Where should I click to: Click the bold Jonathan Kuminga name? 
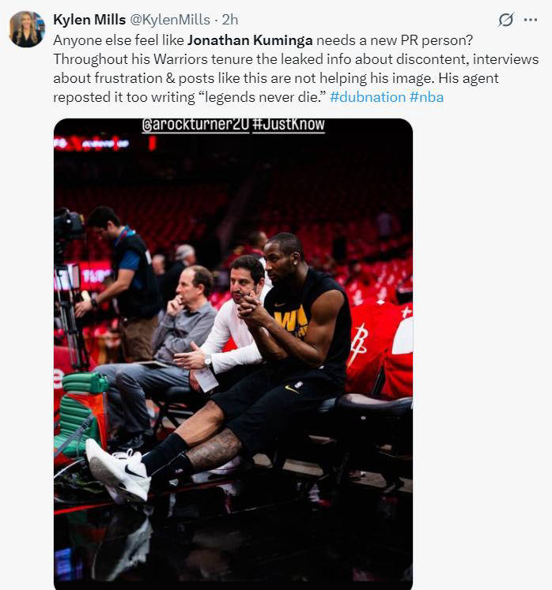(250, 40)
